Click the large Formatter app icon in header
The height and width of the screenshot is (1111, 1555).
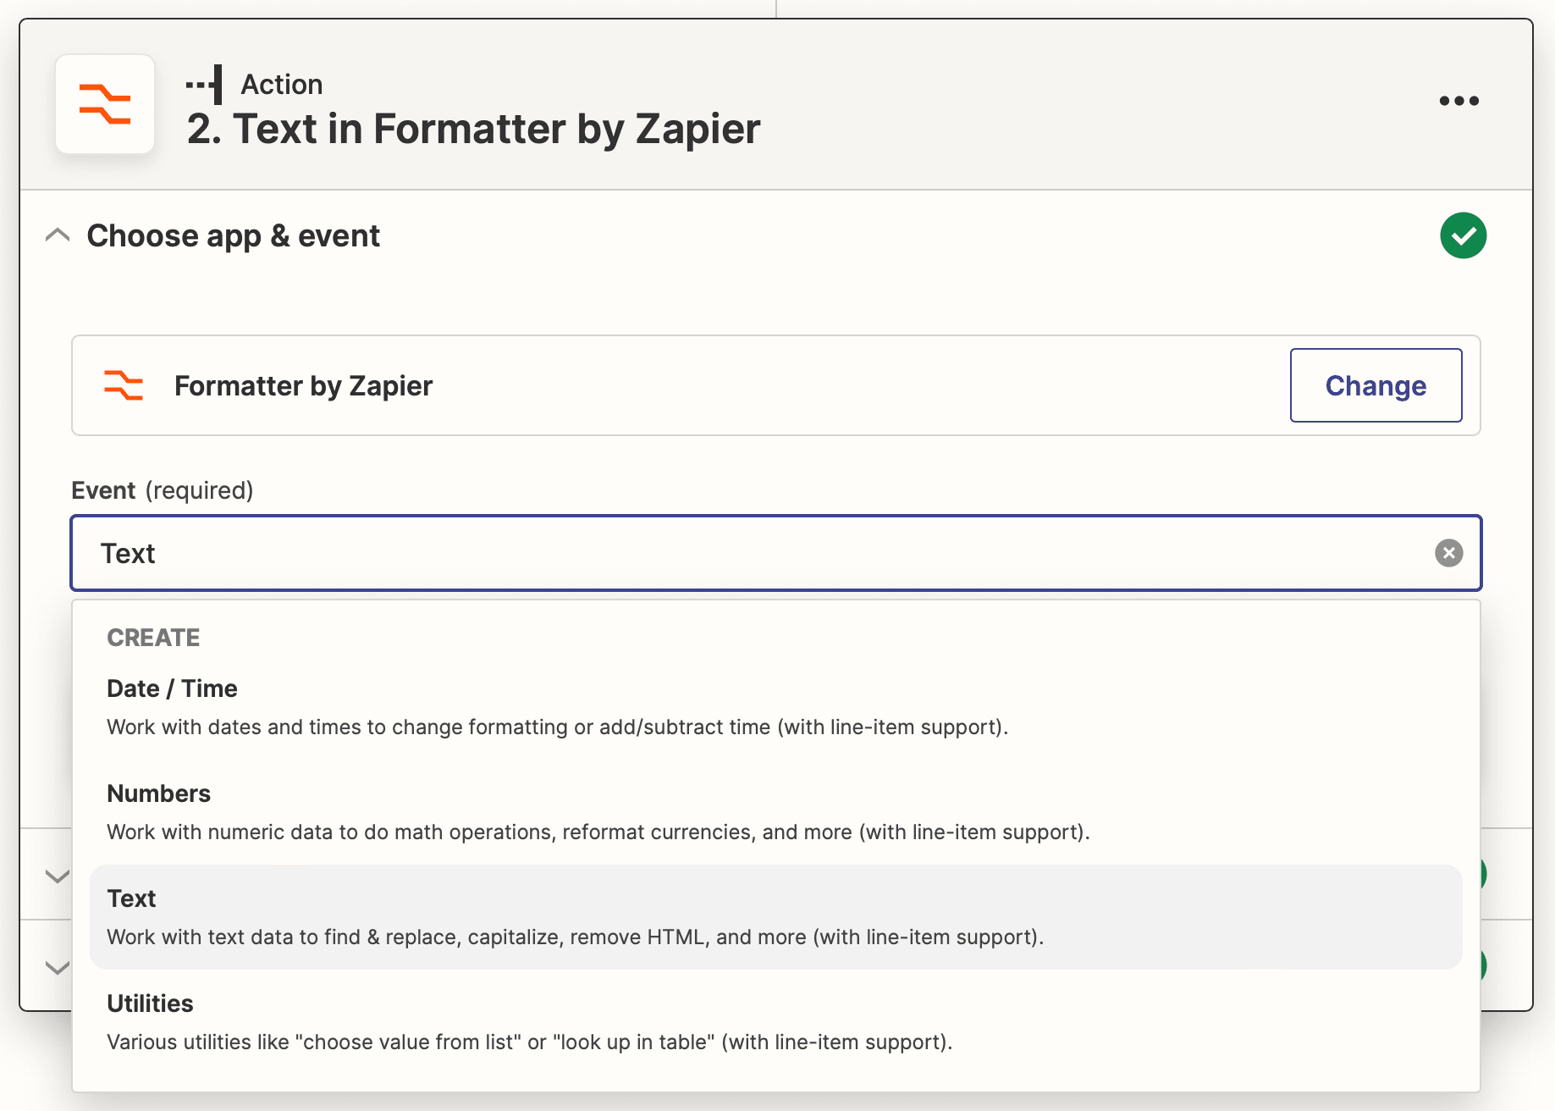[105, 104]
